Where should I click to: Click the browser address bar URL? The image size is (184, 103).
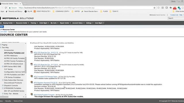pos(57,8)
